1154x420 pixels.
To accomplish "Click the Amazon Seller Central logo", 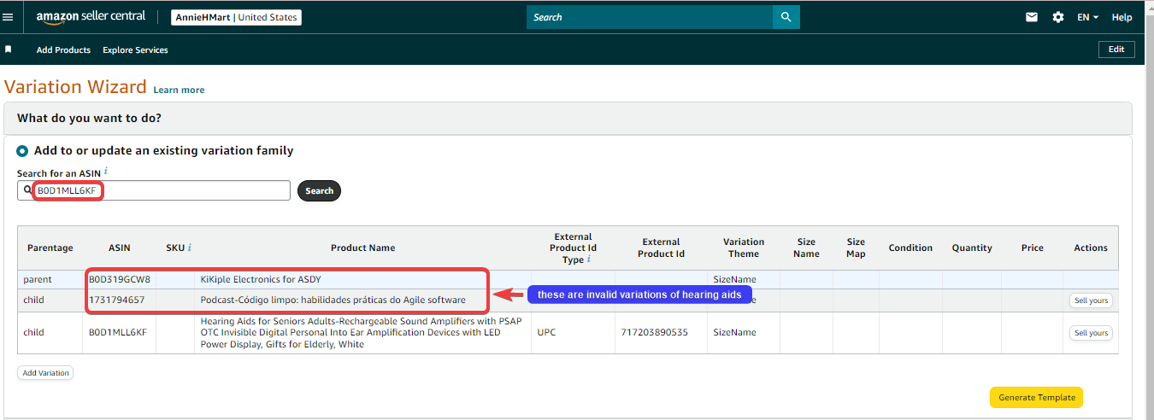I will click(91, 17).
